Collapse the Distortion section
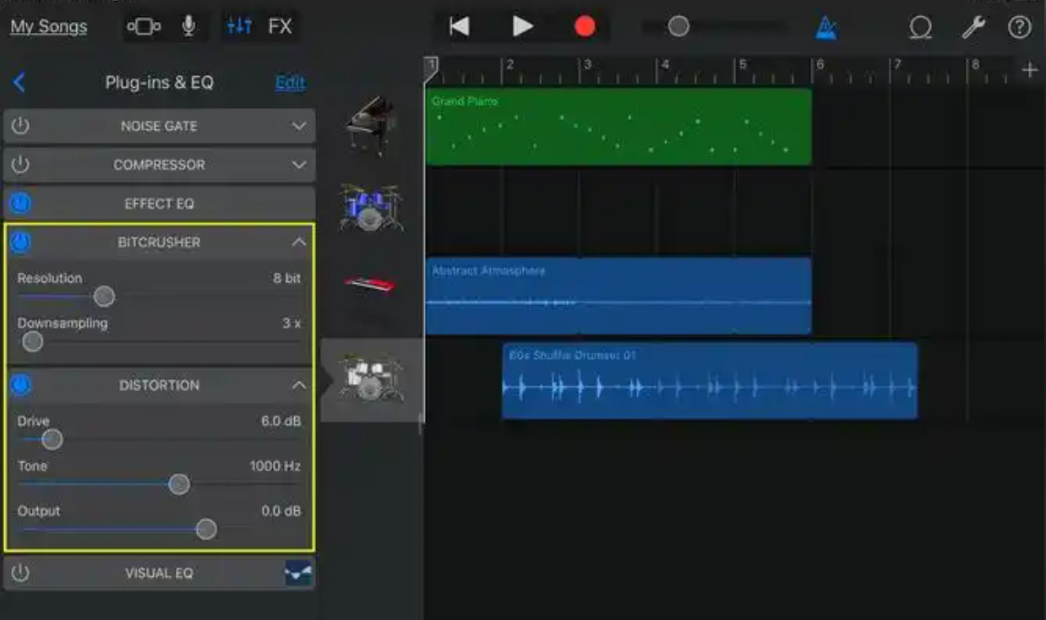 [x=299, y=385]
